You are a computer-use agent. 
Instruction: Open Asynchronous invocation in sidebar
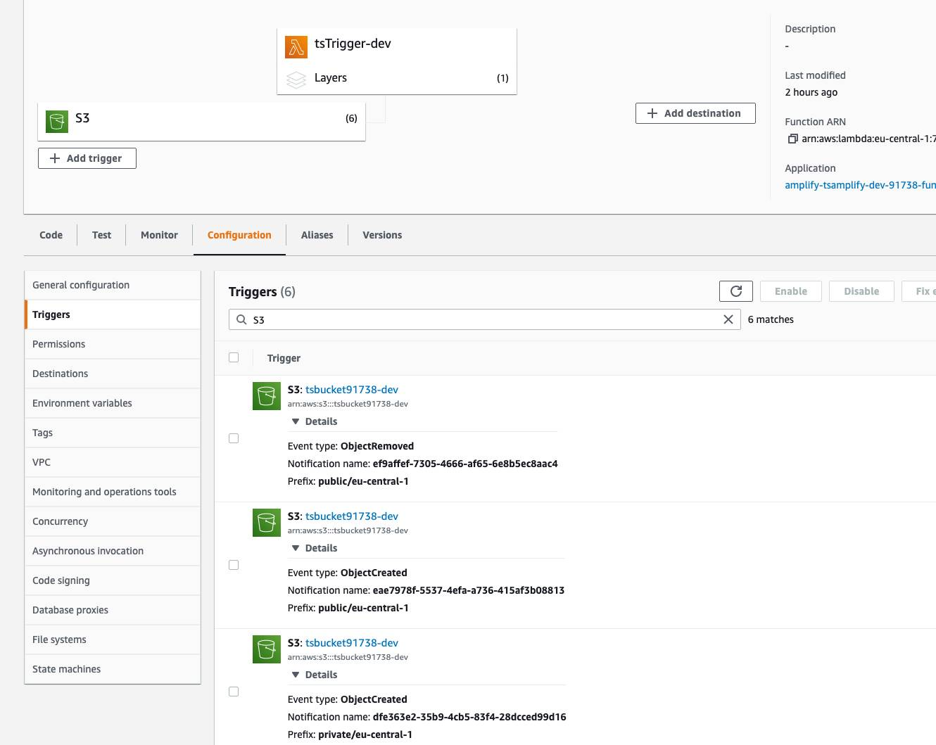pos(113,551)
